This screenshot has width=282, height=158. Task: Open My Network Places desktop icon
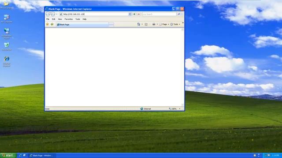7,33
